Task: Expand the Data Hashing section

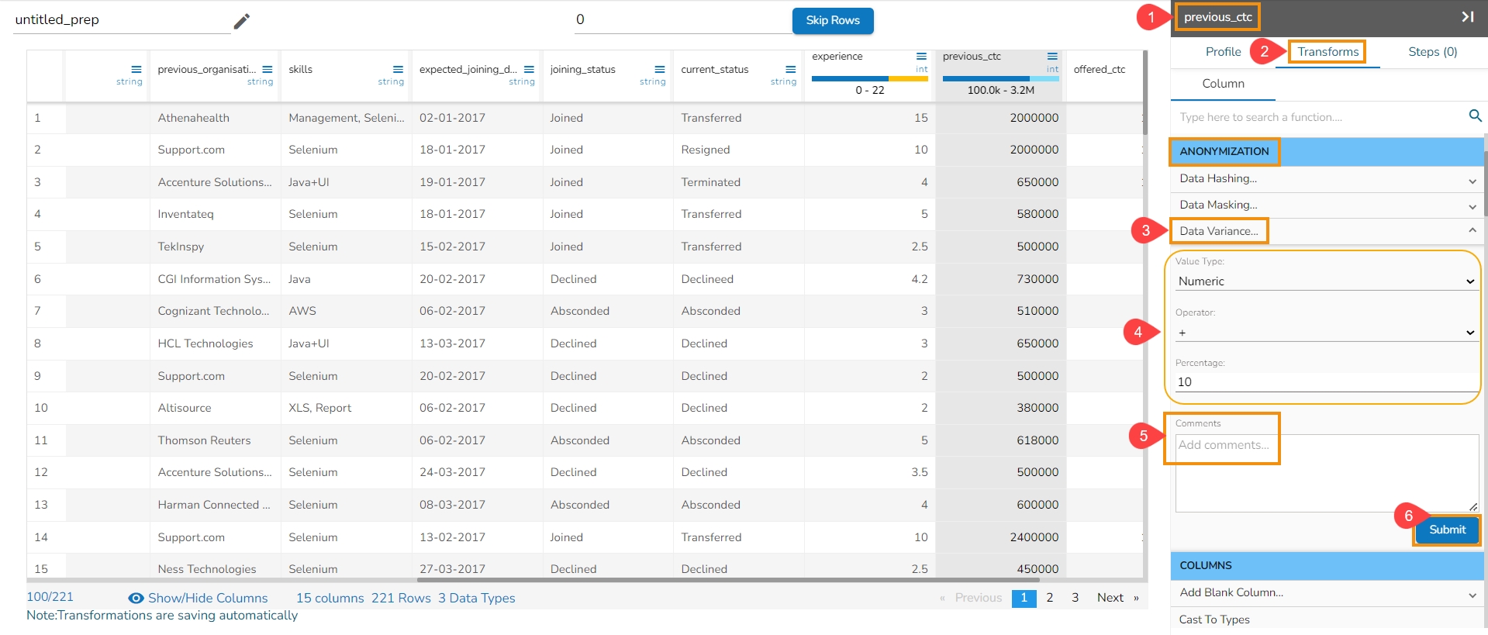Action: 1326,179
